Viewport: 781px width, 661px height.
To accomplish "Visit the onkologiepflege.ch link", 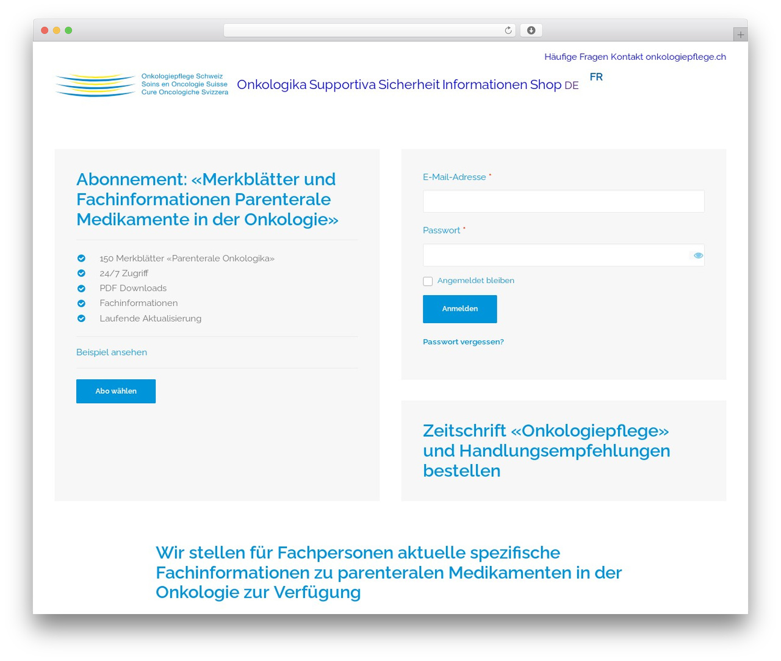I will (686, 57).
